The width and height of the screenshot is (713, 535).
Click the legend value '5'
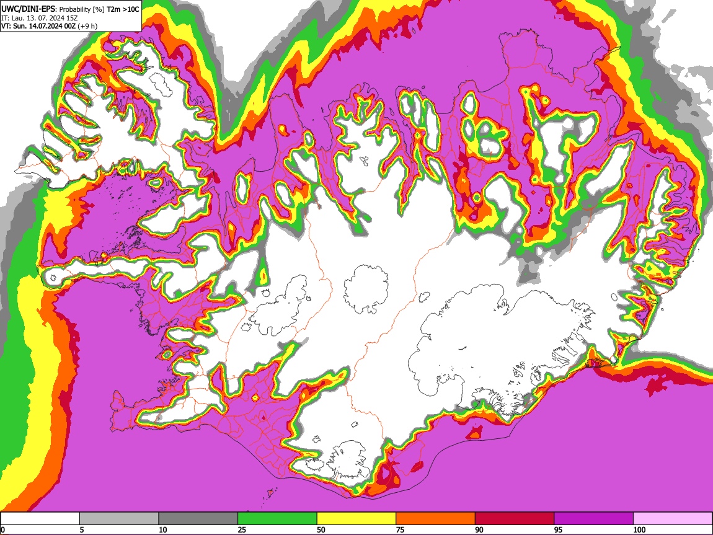tap(82, 529)
